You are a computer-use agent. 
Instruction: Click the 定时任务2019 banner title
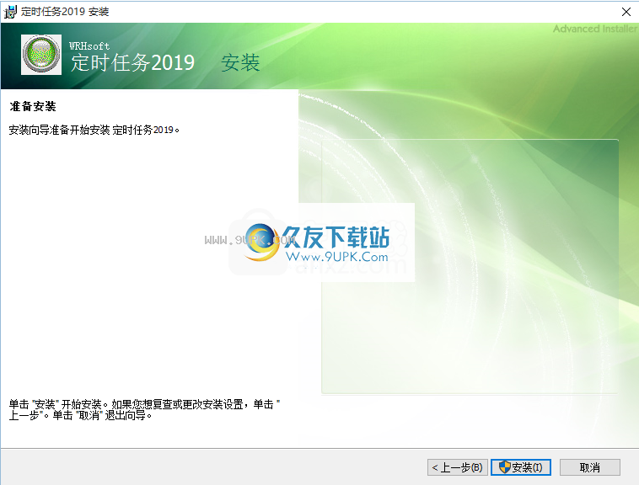point(133,62)
